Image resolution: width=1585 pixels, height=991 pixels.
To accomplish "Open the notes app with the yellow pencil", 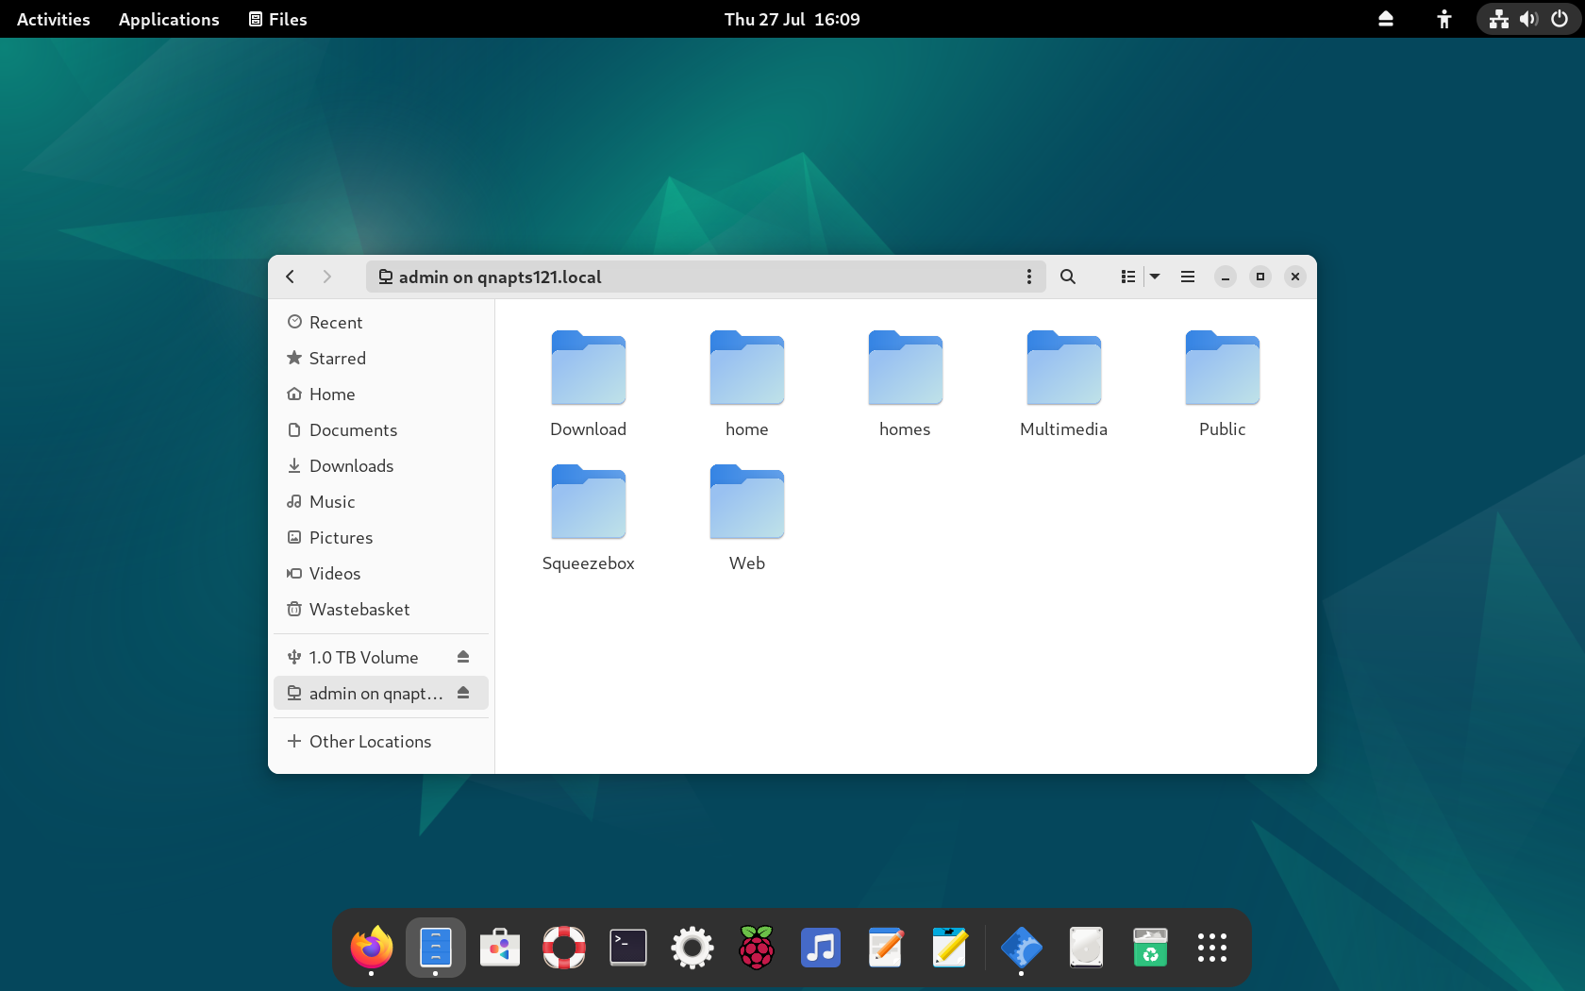I will [x=949, y=948].
